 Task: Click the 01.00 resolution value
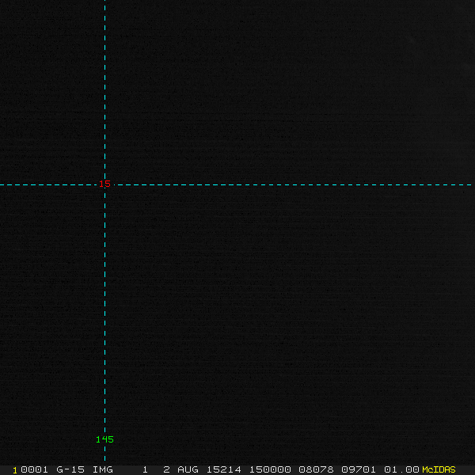pos(401,469)
